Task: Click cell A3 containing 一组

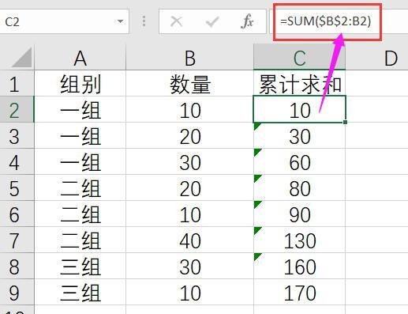Action: click(80, 135)
